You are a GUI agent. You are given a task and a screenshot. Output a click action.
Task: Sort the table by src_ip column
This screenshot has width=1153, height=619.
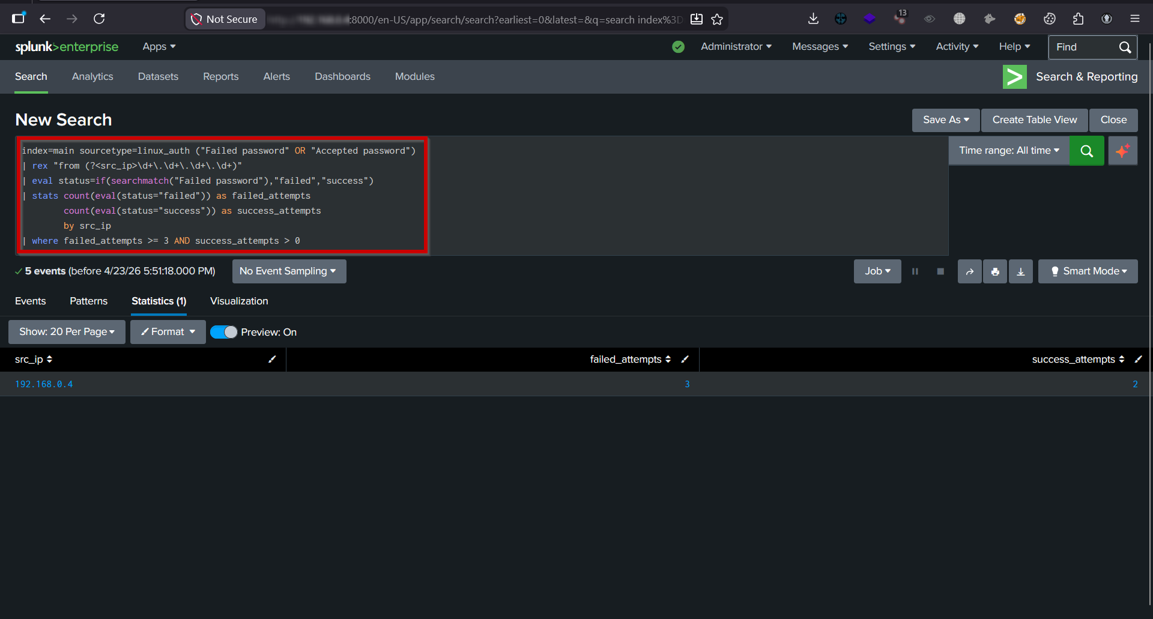pos(34,360)
